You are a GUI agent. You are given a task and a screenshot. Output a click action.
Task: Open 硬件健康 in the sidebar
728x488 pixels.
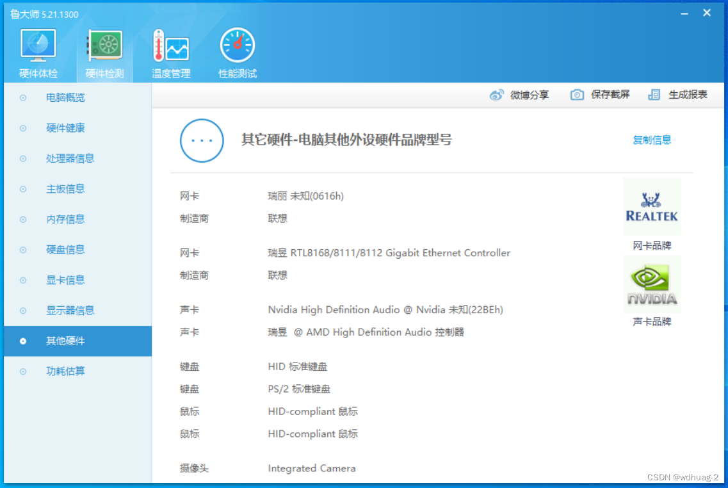(x=65, y=128)
